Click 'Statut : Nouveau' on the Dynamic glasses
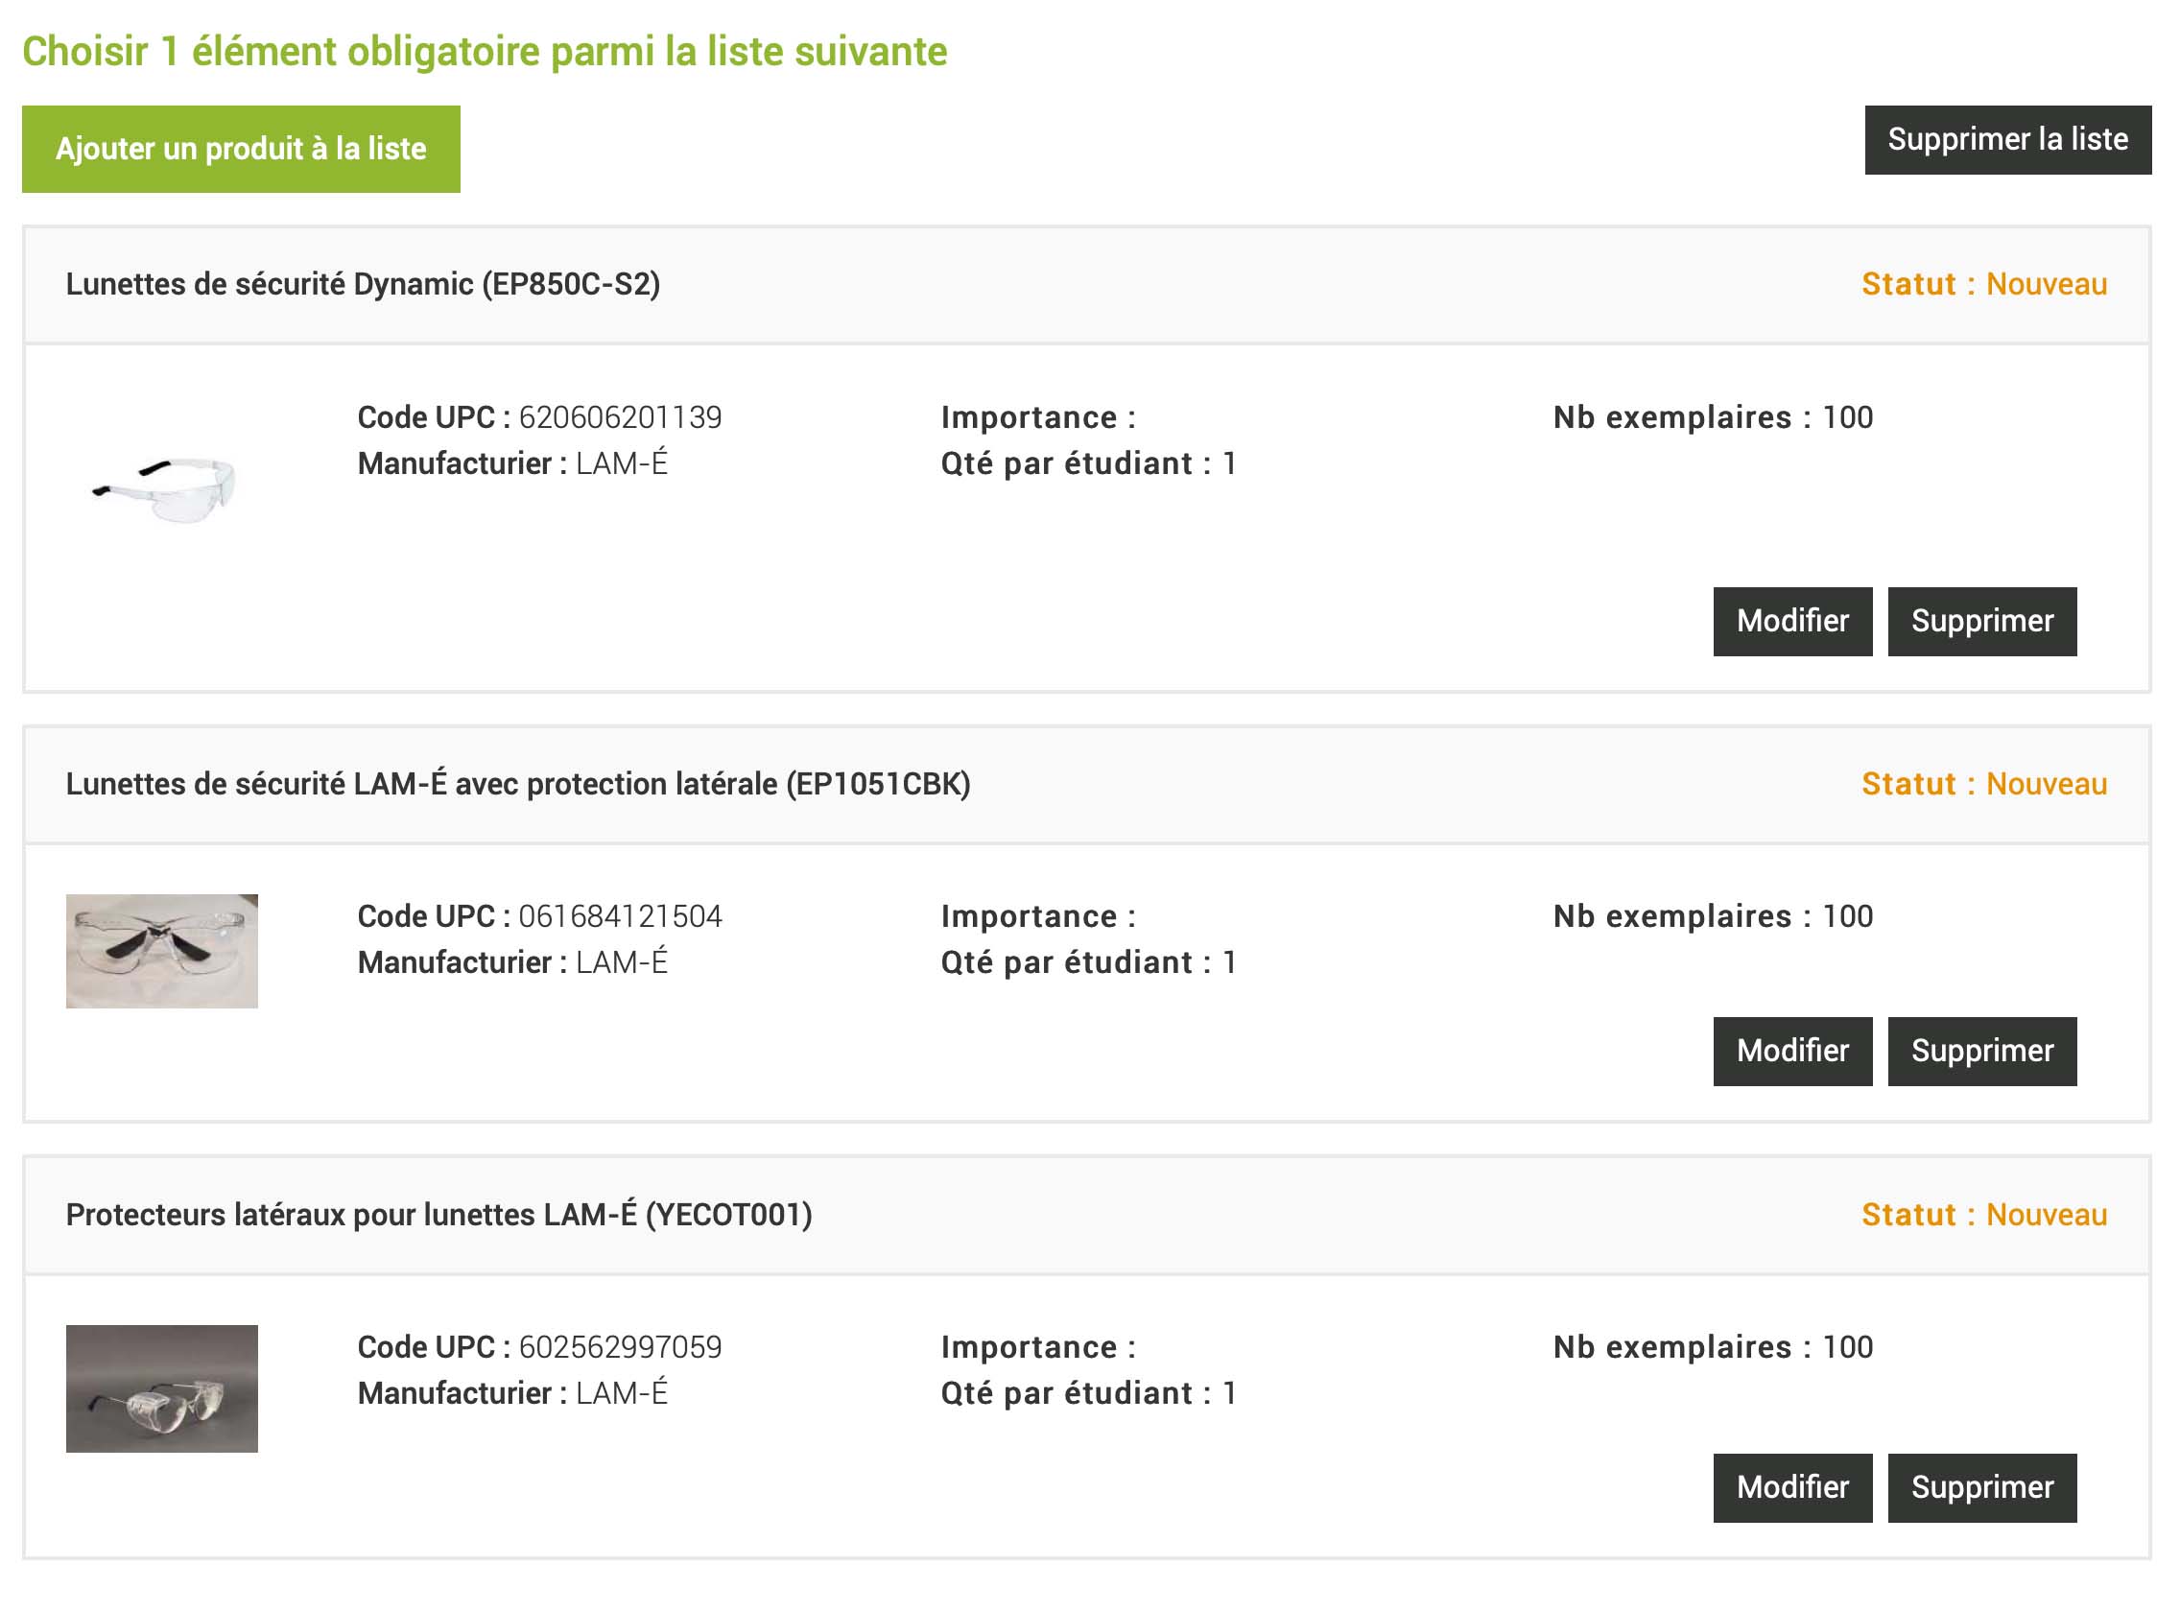This screenshot has height=1612, width=2180. 1983,284
